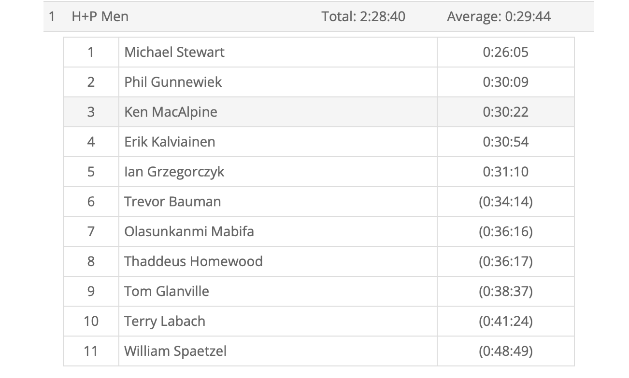Click the Average 0:29:44 label
The height and width of the screenshot is (378, 629).
(499, 17)
